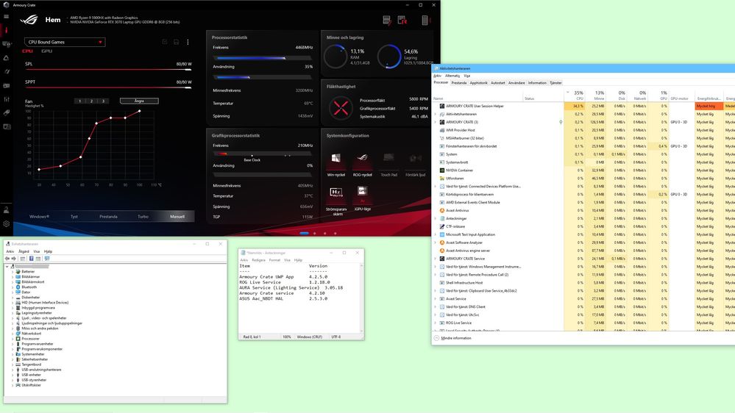The width and height of the screenshot is (735, 413).
Task: Select the Tyst operating mode
Action: tap(74, 216)
